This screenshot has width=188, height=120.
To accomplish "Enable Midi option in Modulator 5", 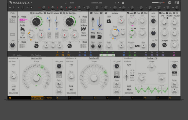I will (71, 89).
